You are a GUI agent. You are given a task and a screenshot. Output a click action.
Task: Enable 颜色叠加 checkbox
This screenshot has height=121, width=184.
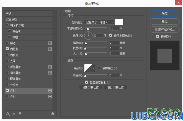(7, 66)
